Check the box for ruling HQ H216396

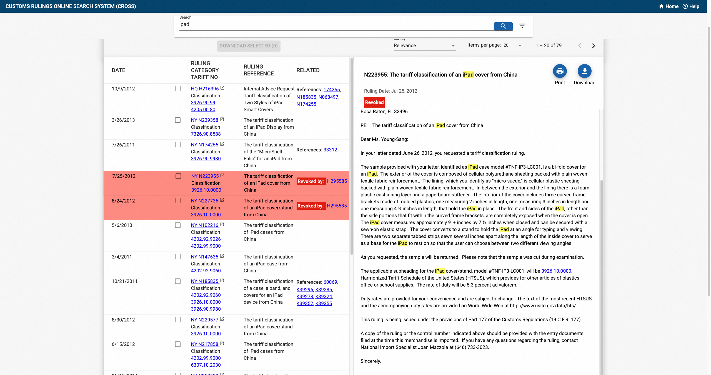coord(178,88)
